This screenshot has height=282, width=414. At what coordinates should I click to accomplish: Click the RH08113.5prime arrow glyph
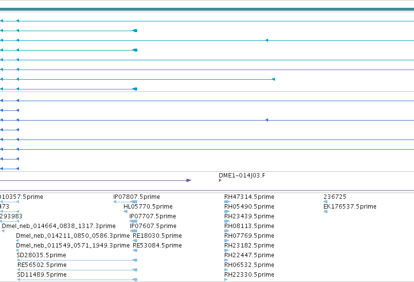pos(227,231)
